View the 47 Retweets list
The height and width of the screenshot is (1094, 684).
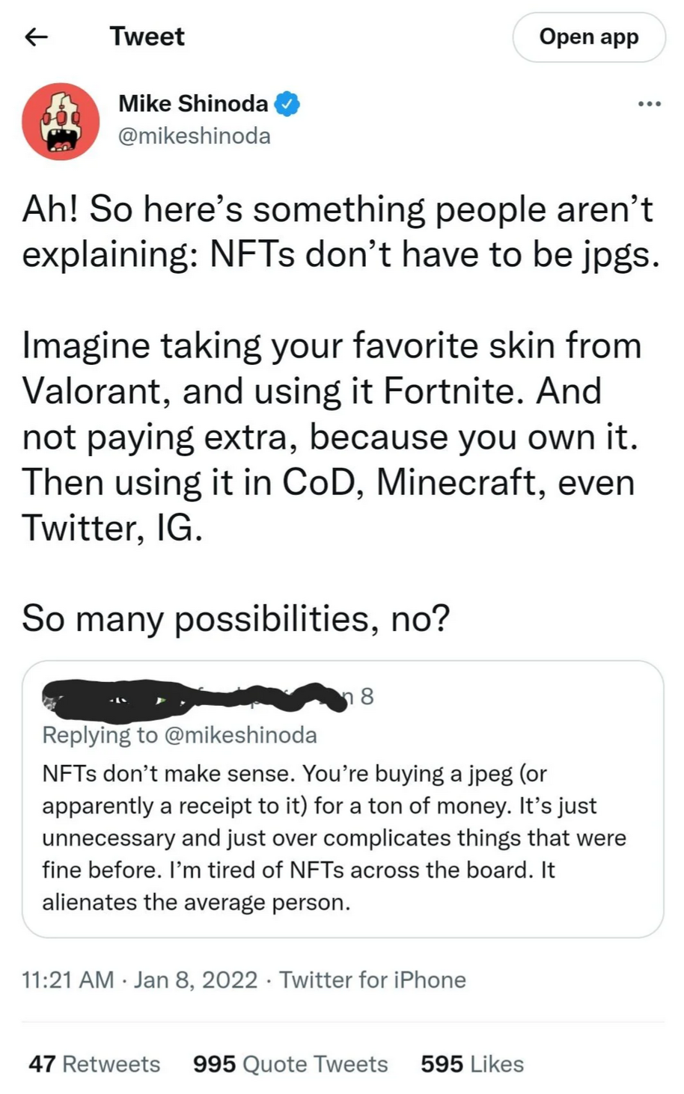94,1064
